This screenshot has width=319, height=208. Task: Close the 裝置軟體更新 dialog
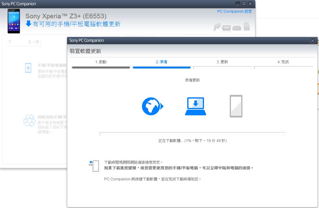click(x=312, y=41)
